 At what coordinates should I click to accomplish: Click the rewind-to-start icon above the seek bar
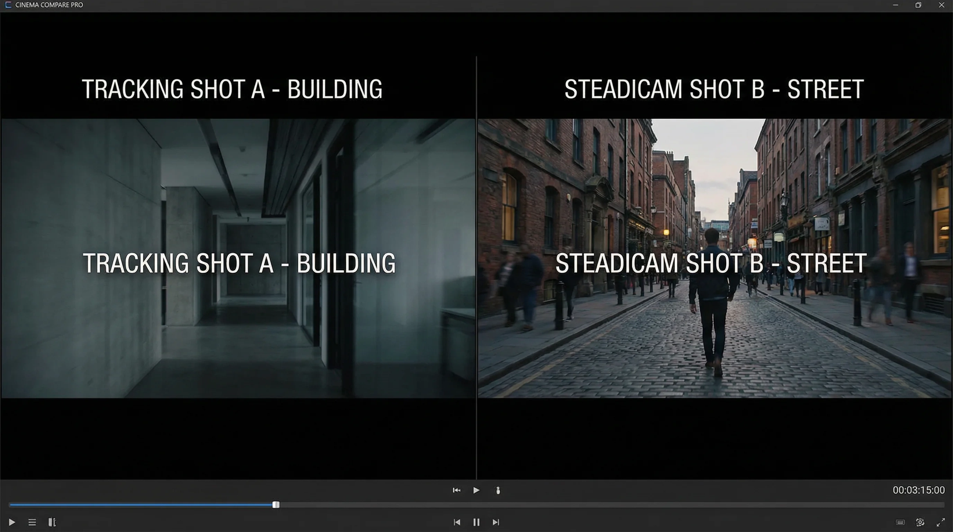click(x=456, y=490)
